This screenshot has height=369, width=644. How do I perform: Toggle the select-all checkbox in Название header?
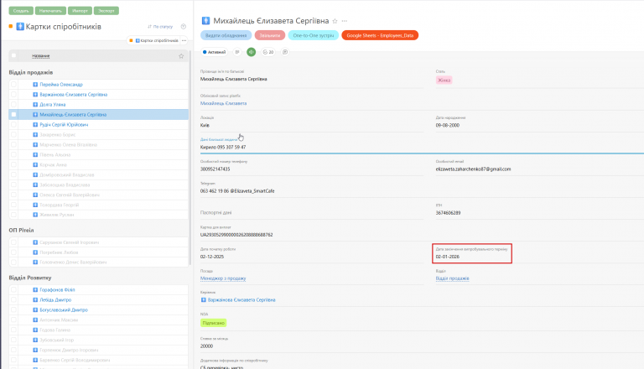click(13, 55)
